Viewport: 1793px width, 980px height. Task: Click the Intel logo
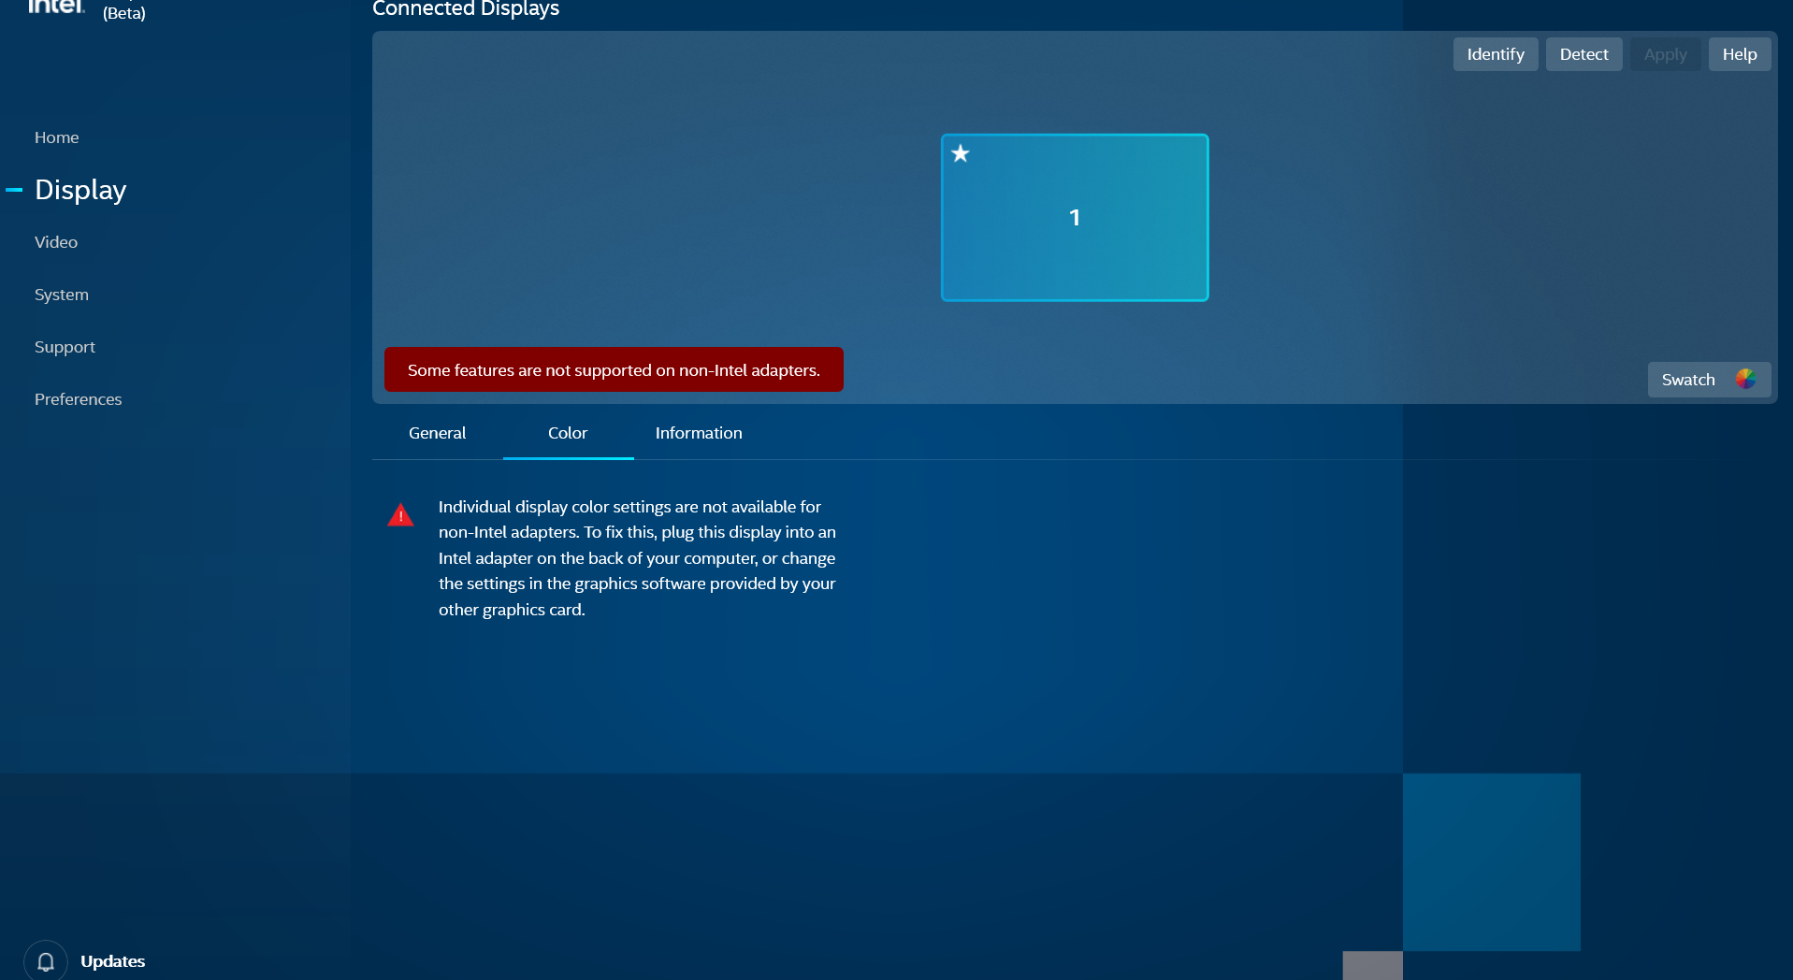[56, 7]
